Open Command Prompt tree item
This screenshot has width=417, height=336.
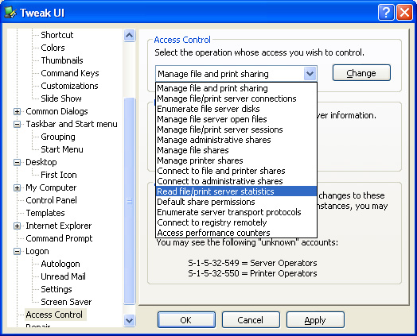pyautogui.click(x=59, y=238)
